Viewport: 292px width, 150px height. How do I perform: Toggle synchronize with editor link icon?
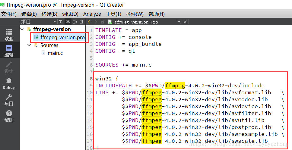pos(68,22)
